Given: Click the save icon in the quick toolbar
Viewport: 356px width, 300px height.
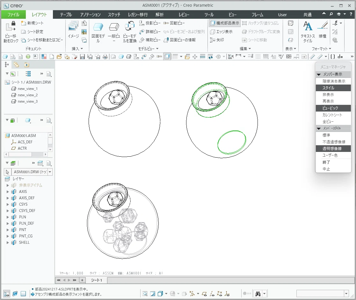Looking at the screenshot, I should 83,57.
